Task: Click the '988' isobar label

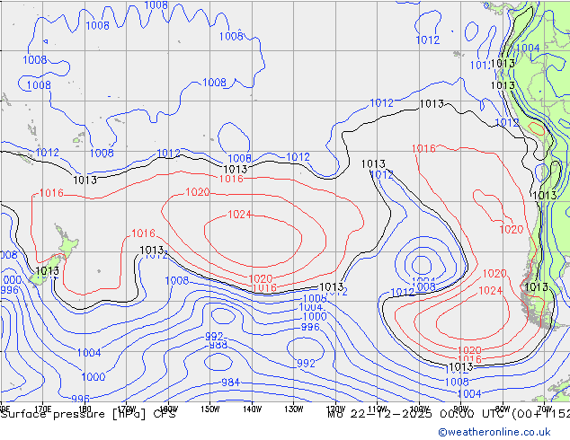Action: click(218, 345)
